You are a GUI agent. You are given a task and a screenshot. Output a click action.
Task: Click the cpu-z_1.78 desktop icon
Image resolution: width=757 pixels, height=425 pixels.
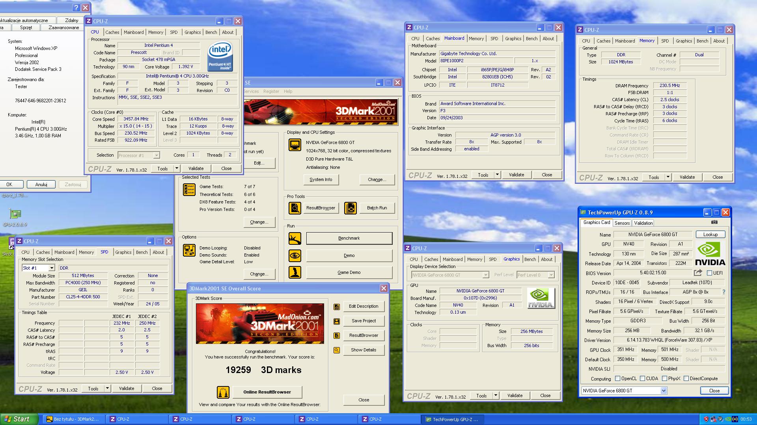[x=15, y=195]
